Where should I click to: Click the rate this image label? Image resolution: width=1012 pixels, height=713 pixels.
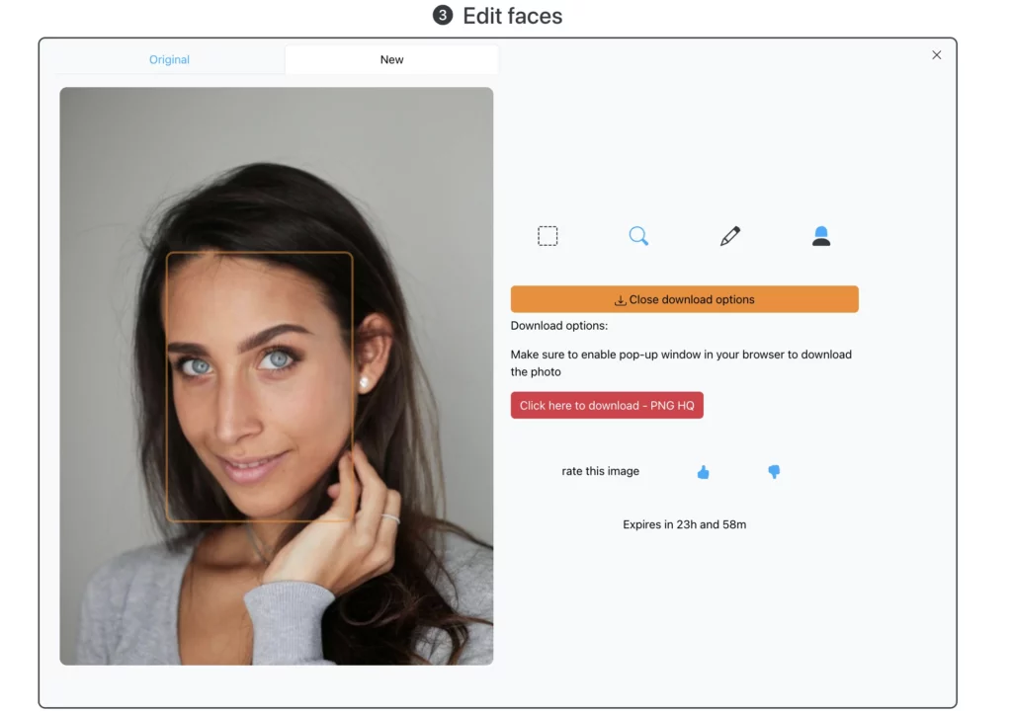pyautogui.click(x=600, y=471)
